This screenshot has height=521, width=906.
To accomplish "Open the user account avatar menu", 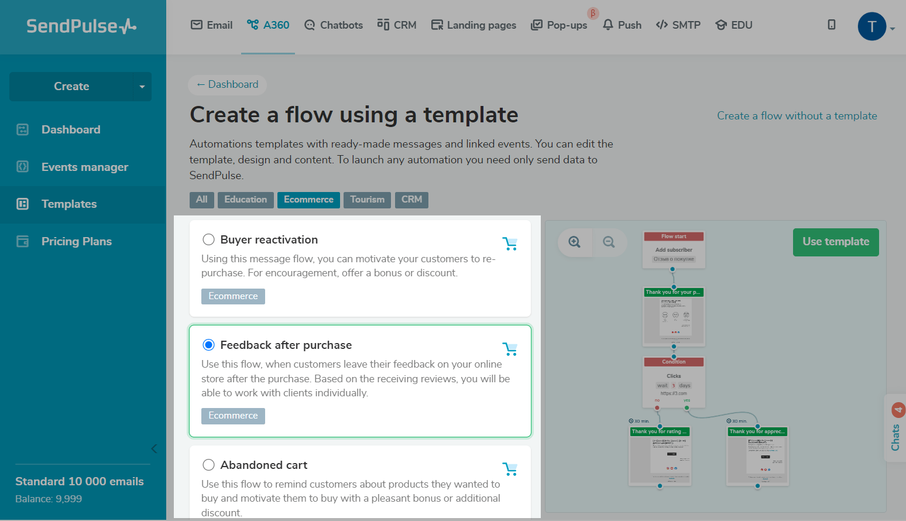I will pyautogui.click(x=872, y=26).
